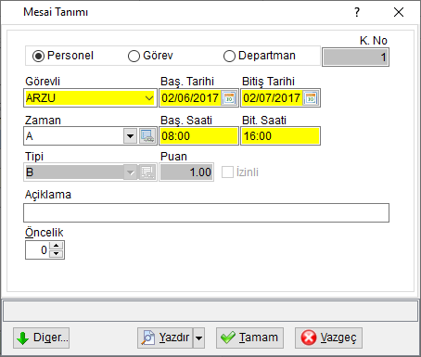This screenshot has height=357, width=421.
Task: Click the disabled Tipi lookup icon
Action: (x=147, y=172)
